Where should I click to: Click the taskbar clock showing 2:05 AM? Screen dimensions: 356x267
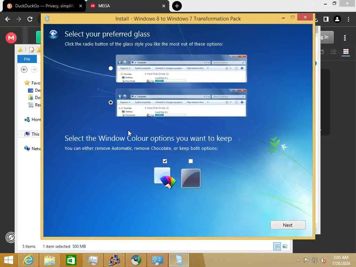(x=341, y=260)
